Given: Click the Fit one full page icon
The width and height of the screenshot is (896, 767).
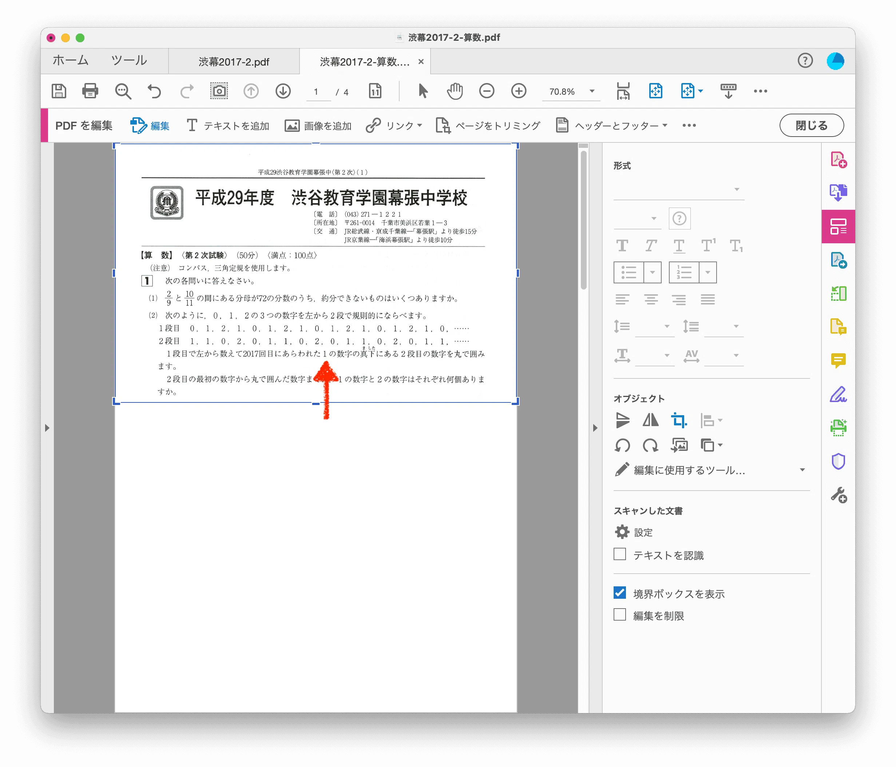Looking at the screenshot, I should (655, 91).
